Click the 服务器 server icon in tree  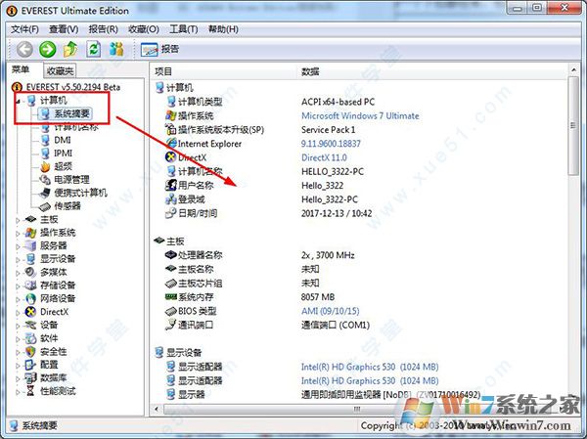click(30, 245)
